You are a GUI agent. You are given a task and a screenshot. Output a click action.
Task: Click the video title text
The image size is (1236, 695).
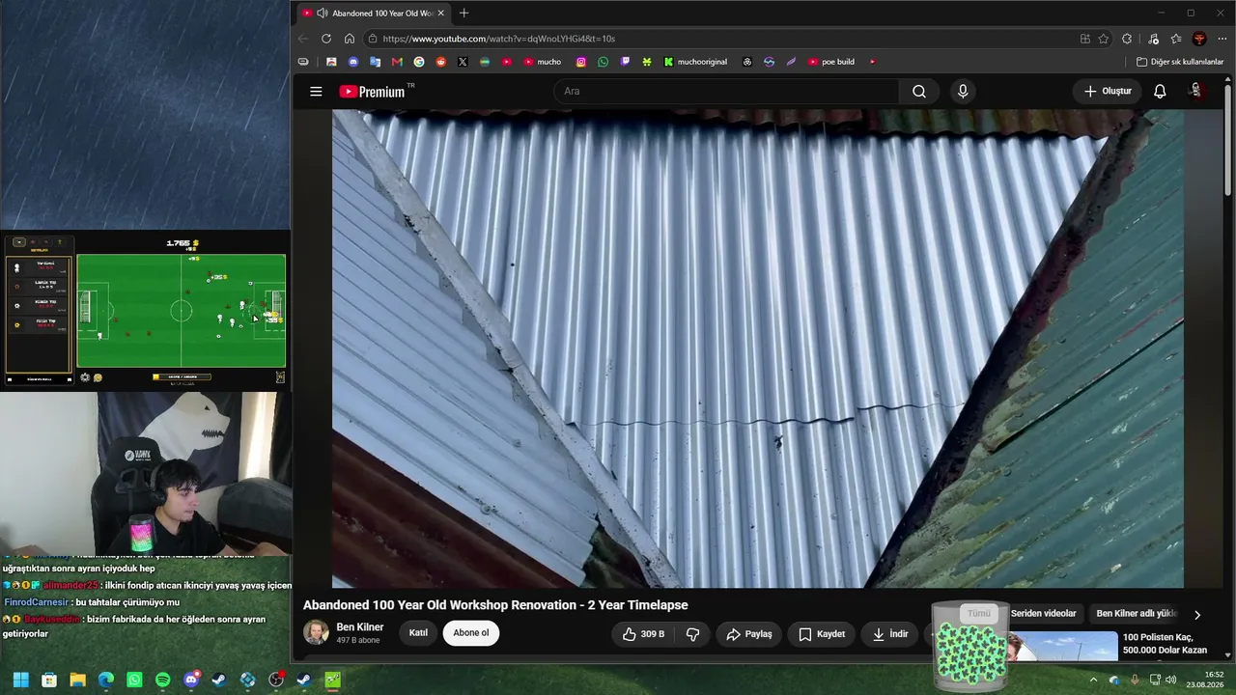[495, 605]
